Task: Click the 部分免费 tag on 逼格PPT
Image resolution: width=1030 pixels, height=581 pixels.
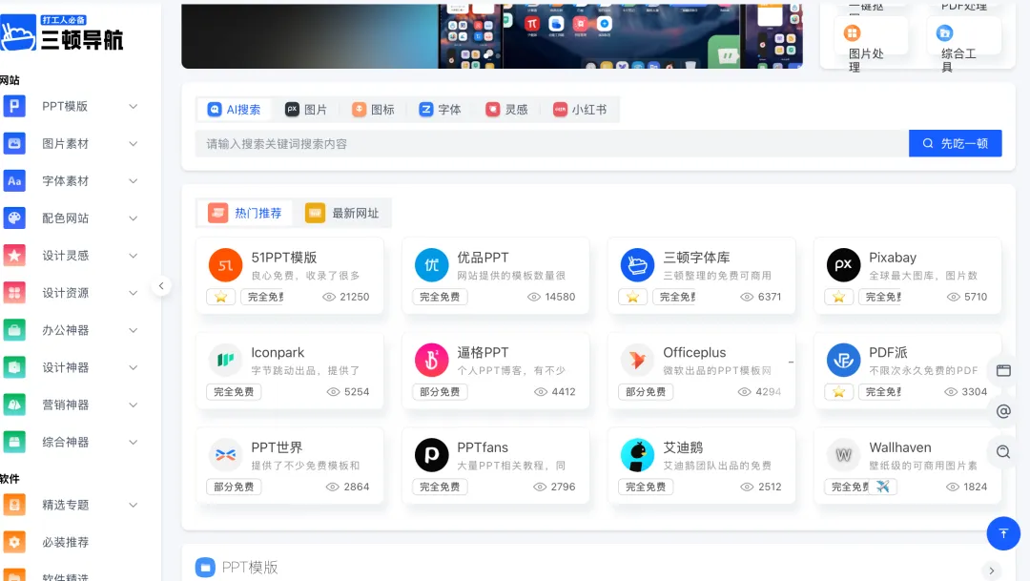Action: click(440, 392)
